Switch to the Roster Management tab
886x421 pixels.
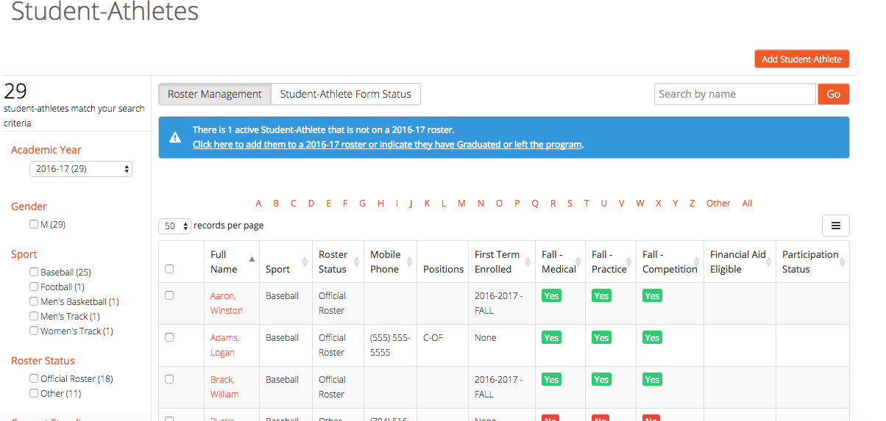(215, 94)
